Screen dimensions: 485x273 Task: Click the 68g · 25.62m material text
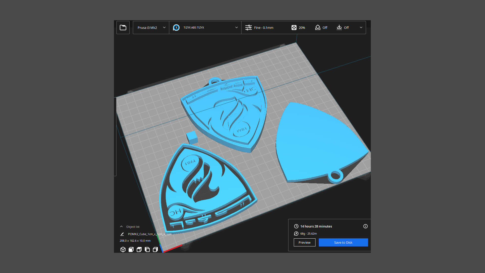[x=308, y=234]
